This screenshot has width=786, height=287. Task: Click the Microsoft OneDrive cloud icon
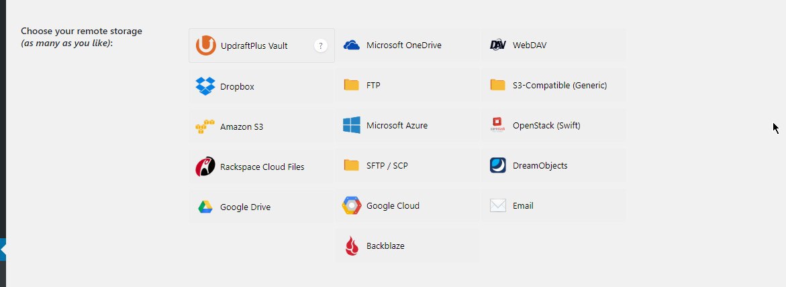(x=352, y=45)
